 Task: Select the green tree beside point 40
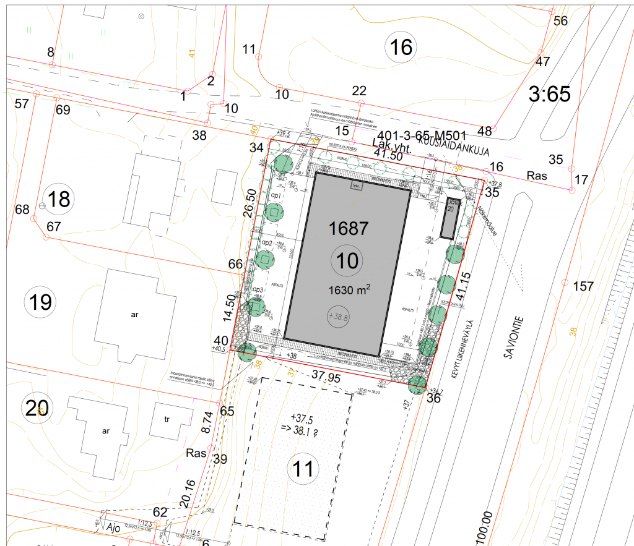coord(247,352)
